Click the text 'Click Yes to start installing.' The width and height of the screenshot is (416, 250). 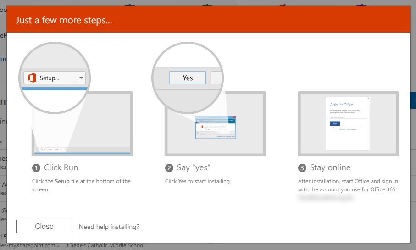[198, 181]
